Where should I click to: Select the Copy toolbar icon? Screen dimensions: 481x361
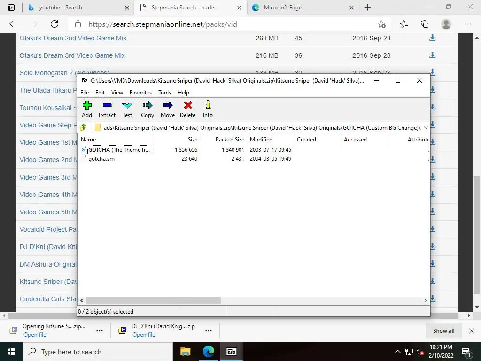[x=147, y=109]
